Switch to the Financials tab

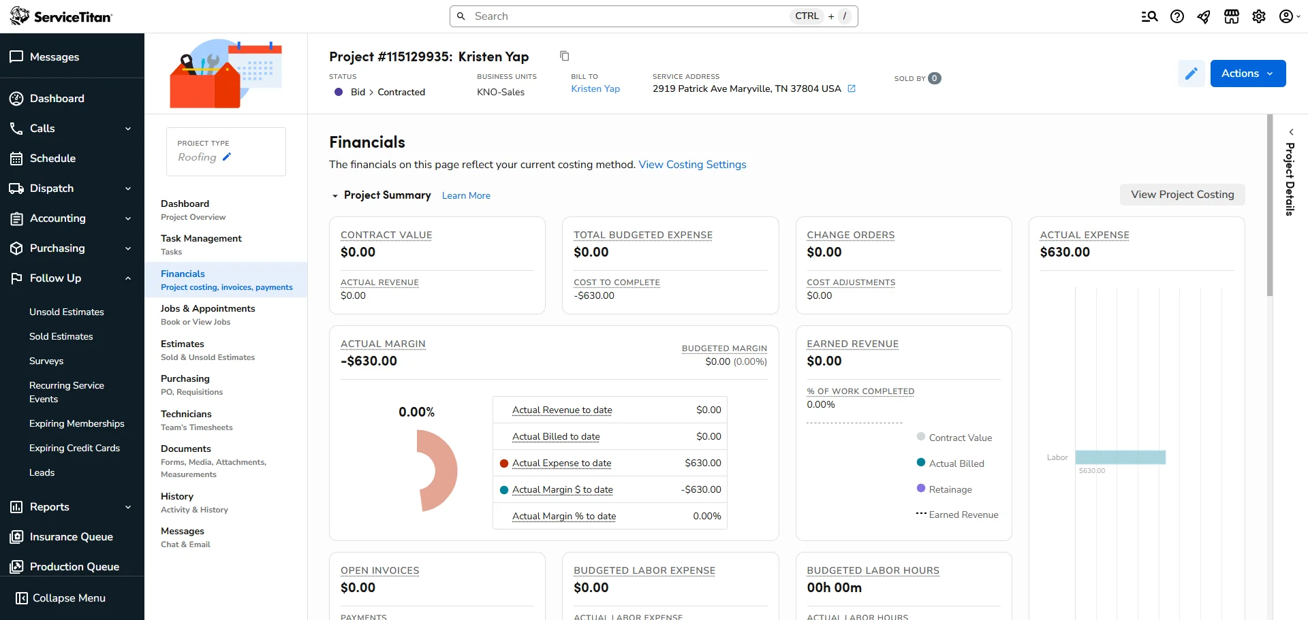pos(183,274)
